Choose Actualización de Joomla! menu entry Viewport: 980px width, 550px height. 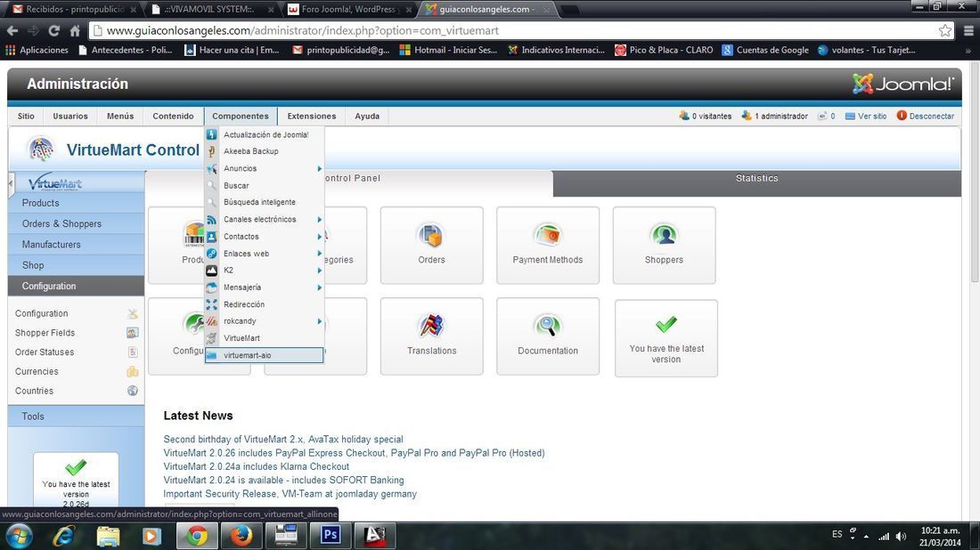click(x=264, y=134)
